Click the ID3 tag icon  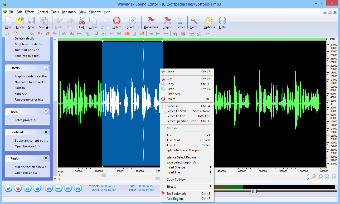pos(7,34)
